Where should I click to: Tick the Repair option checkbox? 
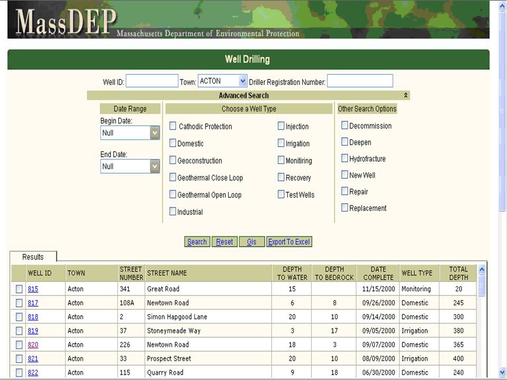(x=345, y=191)
